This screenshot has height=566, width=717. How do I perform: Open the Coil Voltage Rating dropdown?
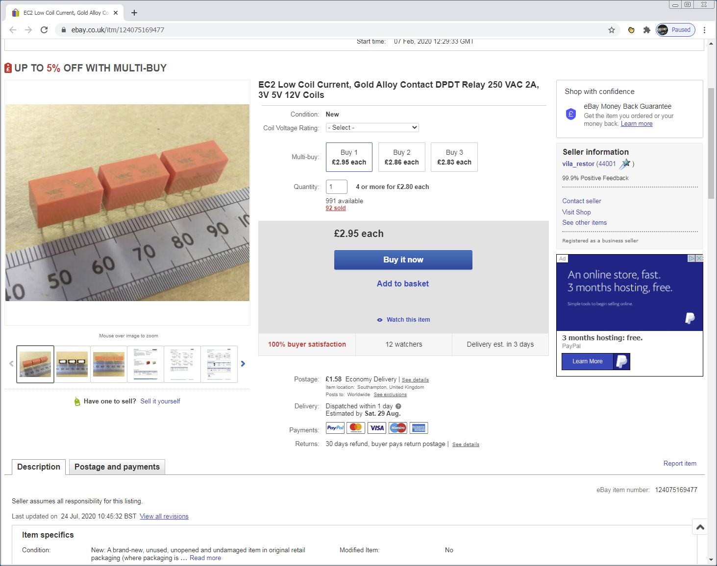[372, 127]
